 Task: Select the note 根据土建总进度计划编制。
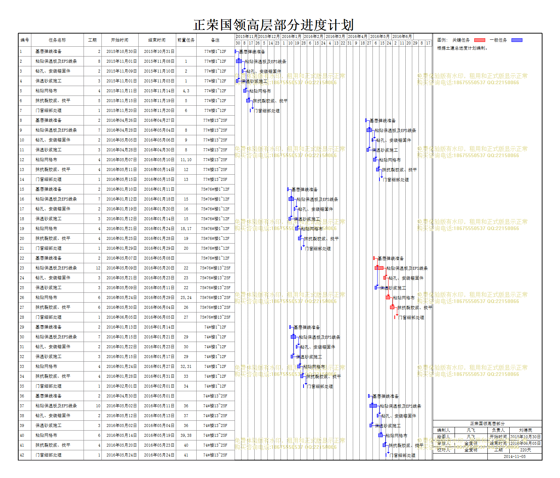(462, 48)
